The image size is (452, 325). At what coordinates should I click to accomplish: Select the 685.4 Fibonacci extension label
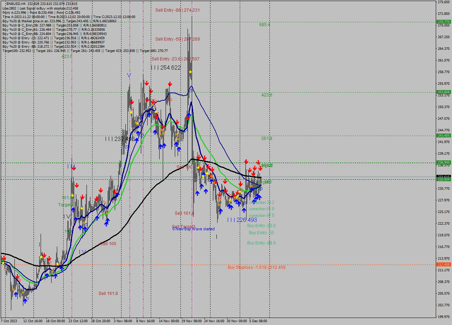coord(264,25)
